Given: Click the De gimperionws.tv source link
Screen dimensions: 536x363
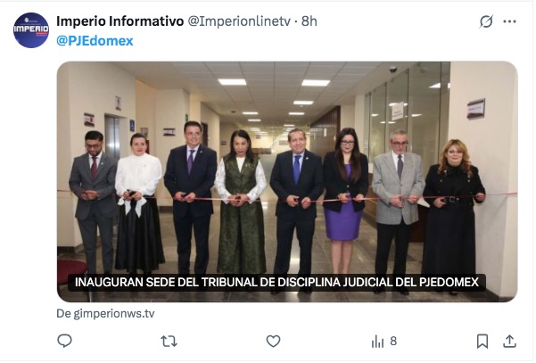Looking at the screenshot, I should coord(105,313).
